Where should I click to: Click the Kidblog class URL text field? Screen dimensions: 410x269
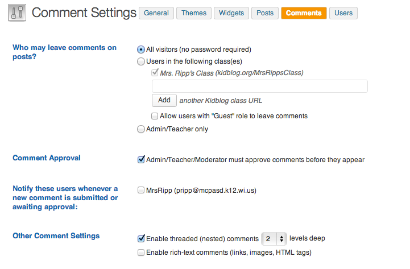click(259, 86)
